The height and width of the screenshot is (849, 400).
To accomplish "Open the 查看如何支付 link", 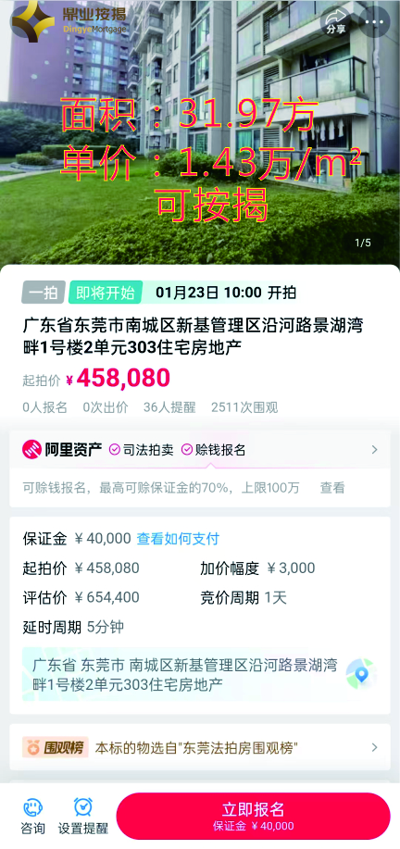I will click(x=178, y=539).
